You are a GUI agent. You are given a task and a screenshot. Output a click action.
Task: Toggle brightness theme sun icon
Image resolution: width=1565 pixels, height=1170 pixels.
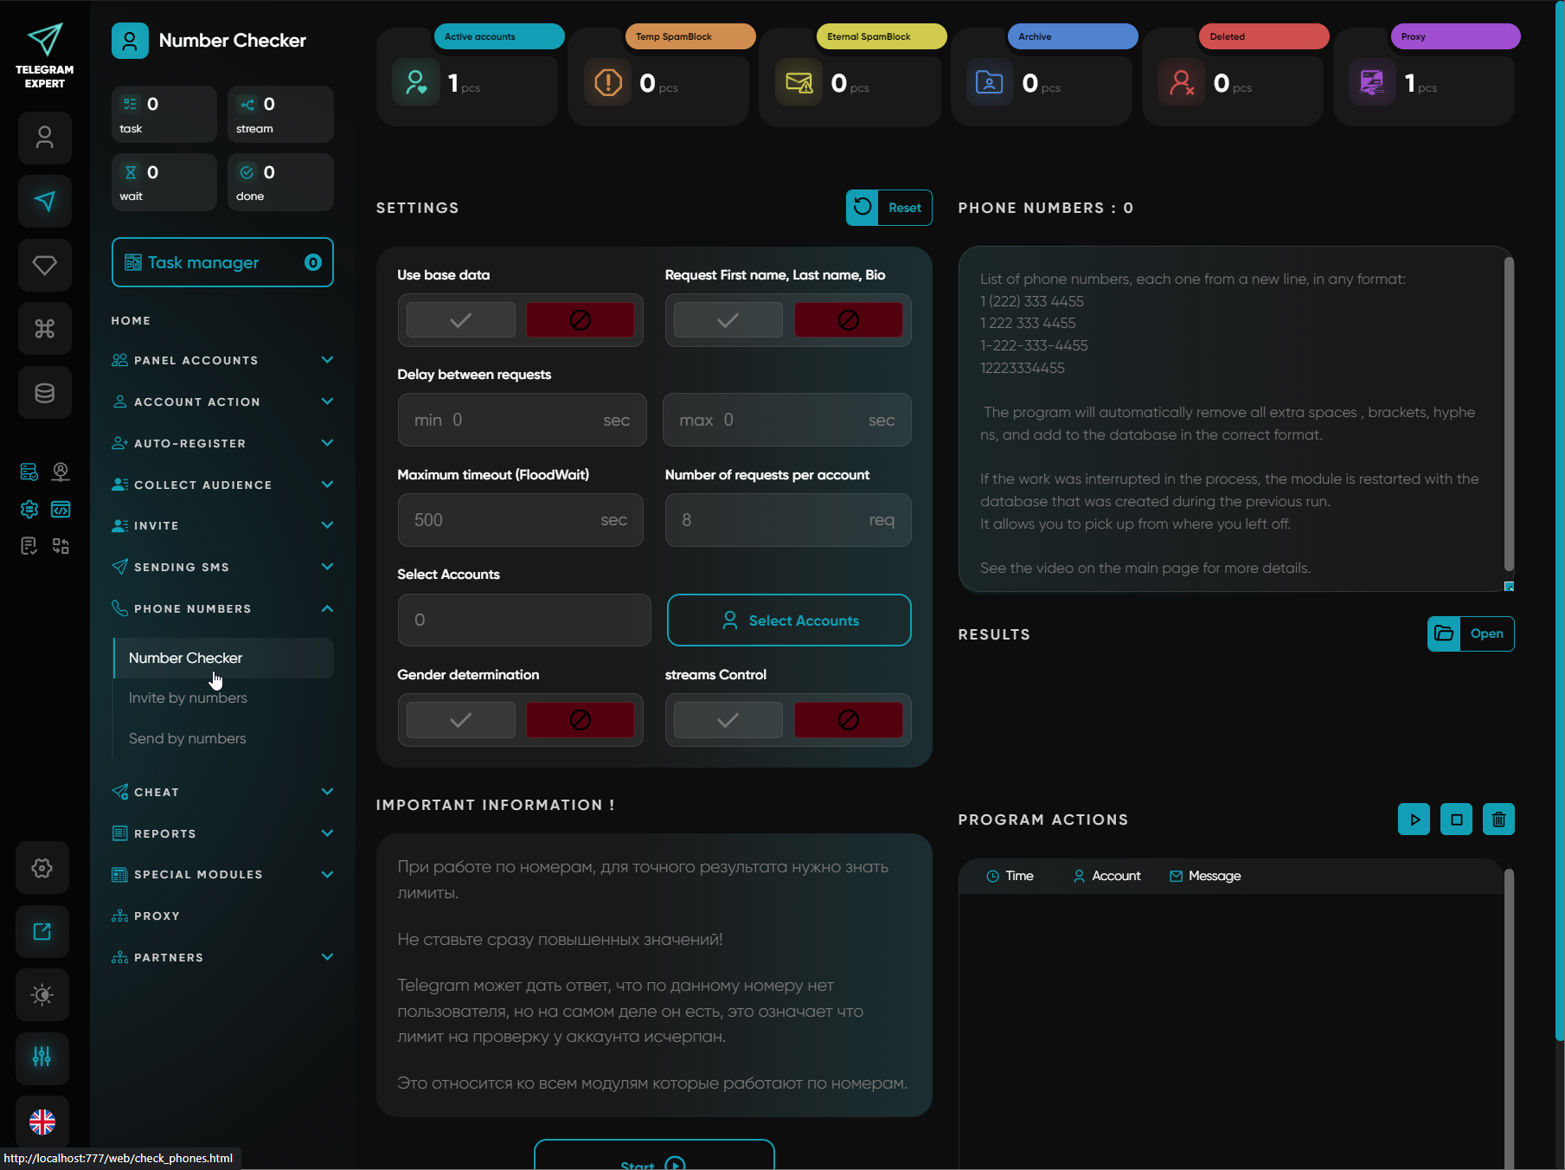42,995
